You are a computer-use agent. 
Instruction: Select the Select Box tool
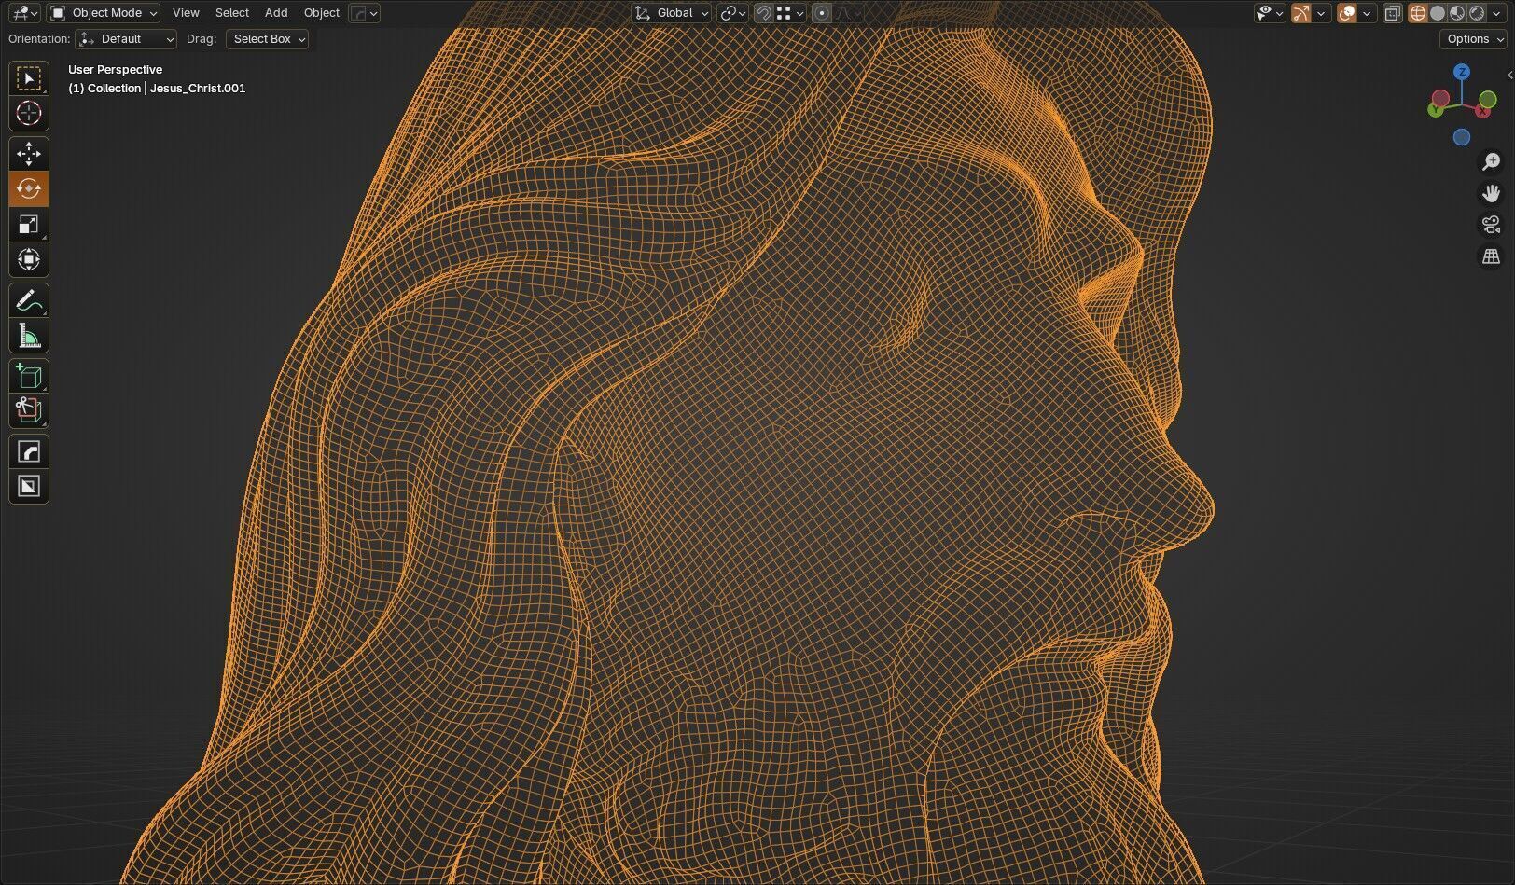point(29,79)
